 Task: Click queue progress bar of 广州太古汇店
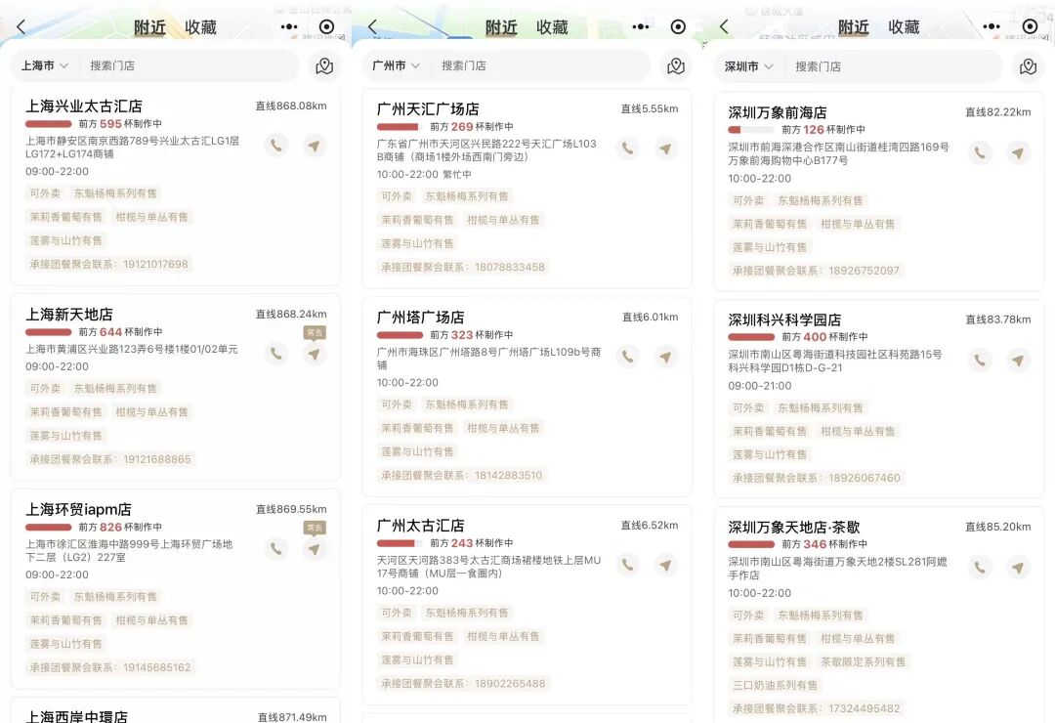pos(400,543)
